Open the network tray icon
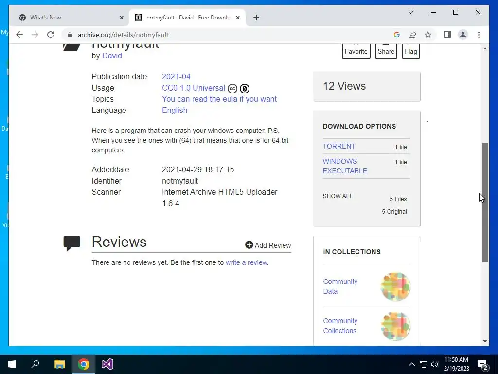Viewport: 498px width, 374px height. tap(424, 364)
